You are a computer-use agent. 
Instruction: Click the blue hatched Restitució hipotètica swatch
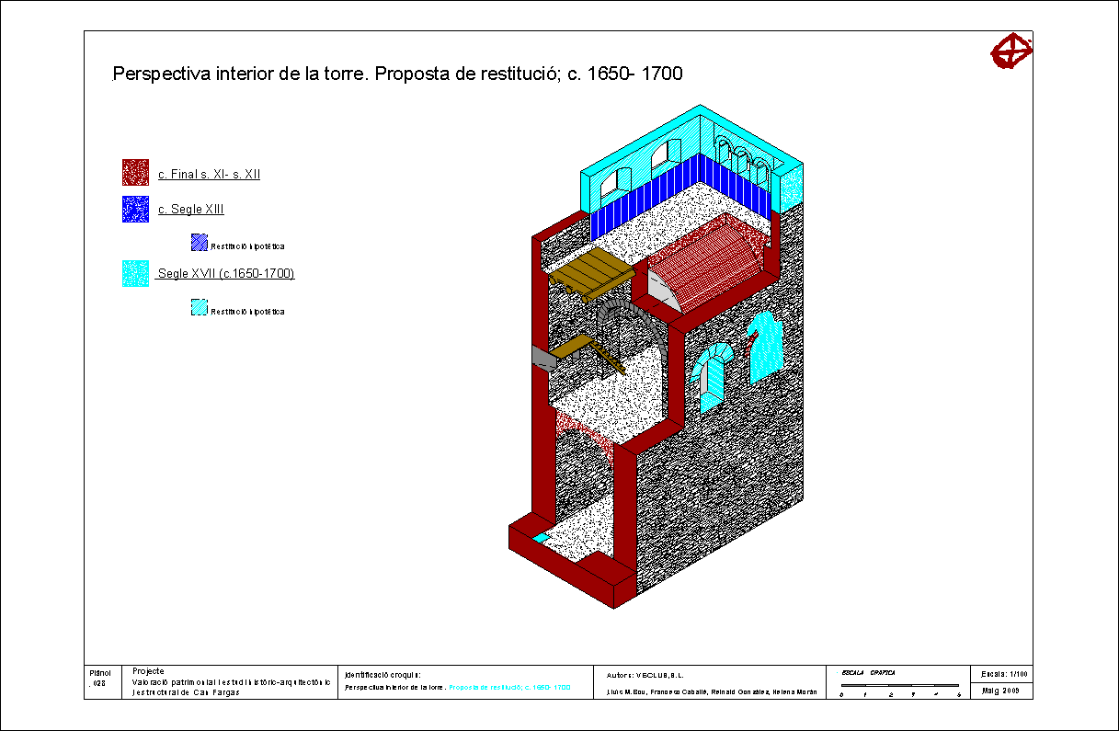tap(199, 243)
